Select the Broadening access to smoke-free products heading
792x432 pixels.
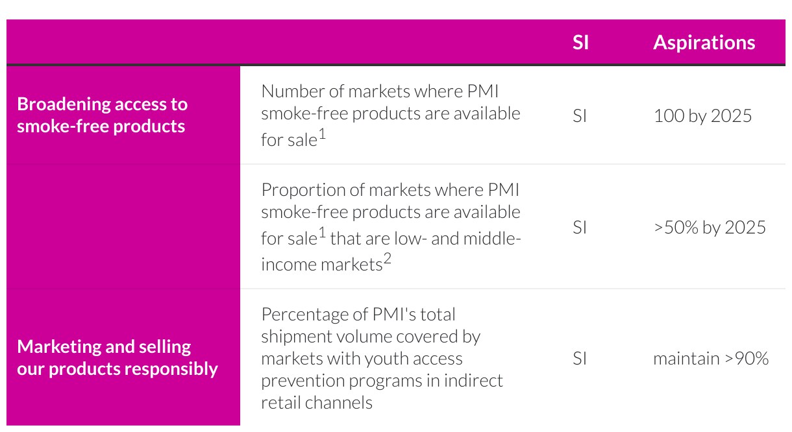[102, 115]
